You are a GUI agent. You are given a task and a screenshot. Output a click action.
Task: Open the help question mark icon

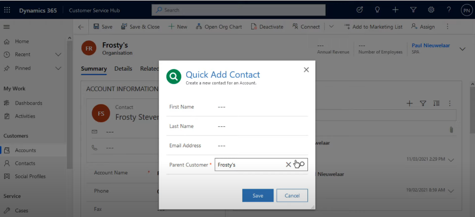449,10
